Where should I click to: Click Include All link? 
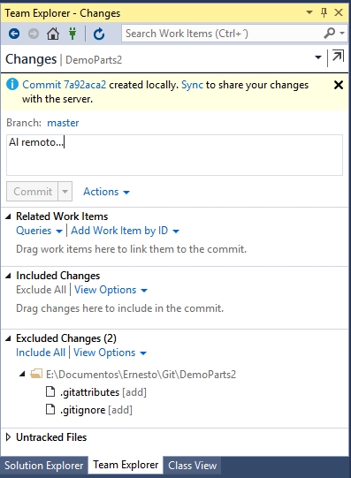[41, 353]
